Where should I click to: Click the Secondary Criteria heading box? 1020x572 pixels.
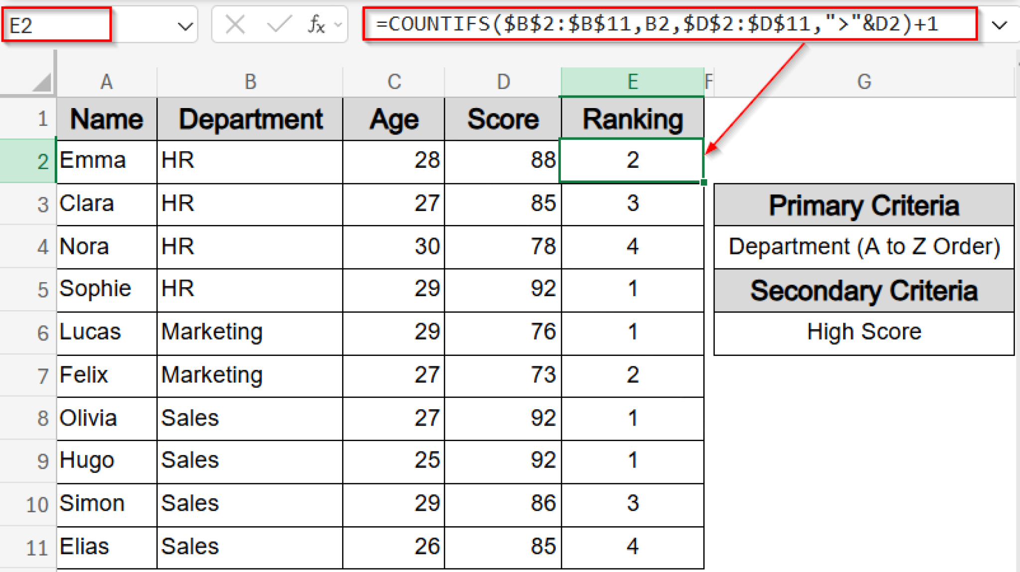click(864, 291)
